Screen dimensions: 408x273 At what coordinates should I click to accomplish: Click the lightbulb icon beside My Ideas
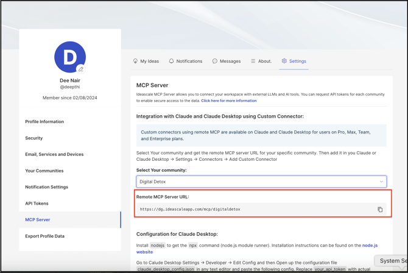(135, 62)
